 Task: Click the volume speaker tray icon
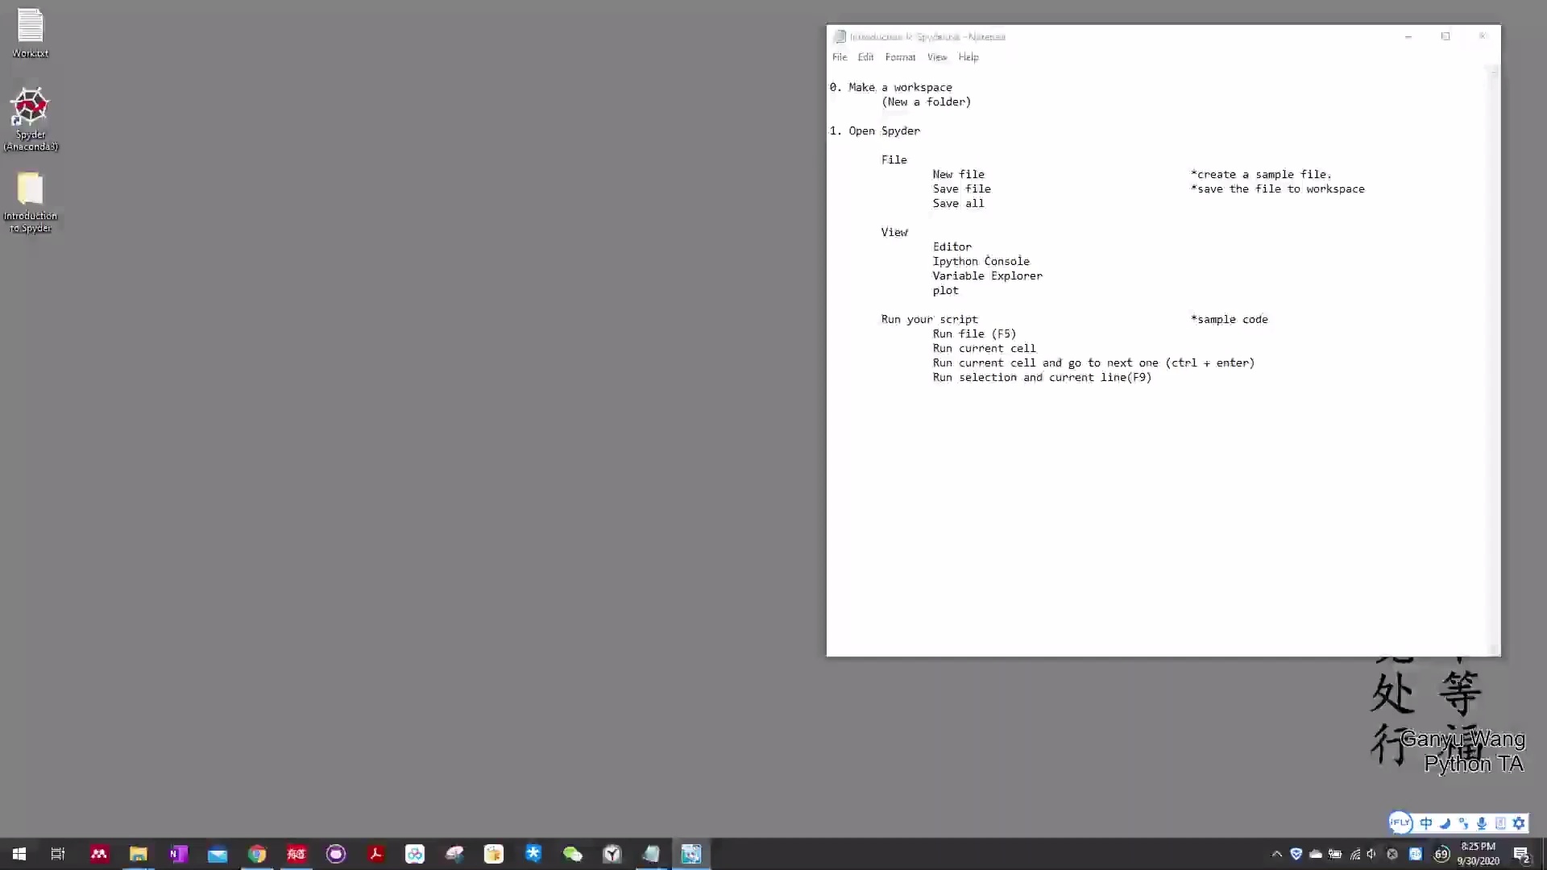[x=1372, y=854]
